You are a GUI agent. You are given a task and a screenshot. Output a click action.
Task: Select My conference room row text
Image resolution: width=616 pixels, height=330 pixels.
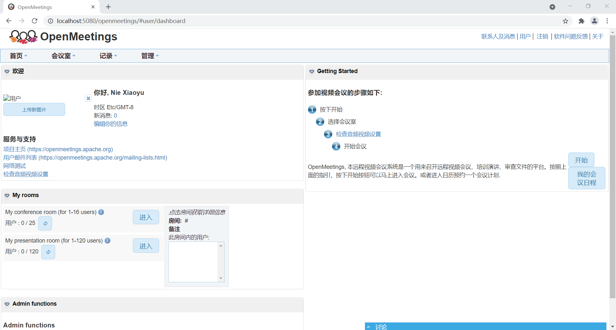[51, 212]
